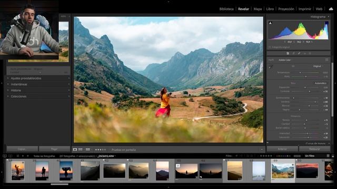Open the Proyección module
337x189 pixels.
[x=286, y=9]
